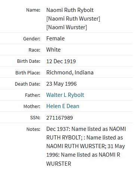
Task: Click the SSN number 271167989
Action: [x=60, y=118]
